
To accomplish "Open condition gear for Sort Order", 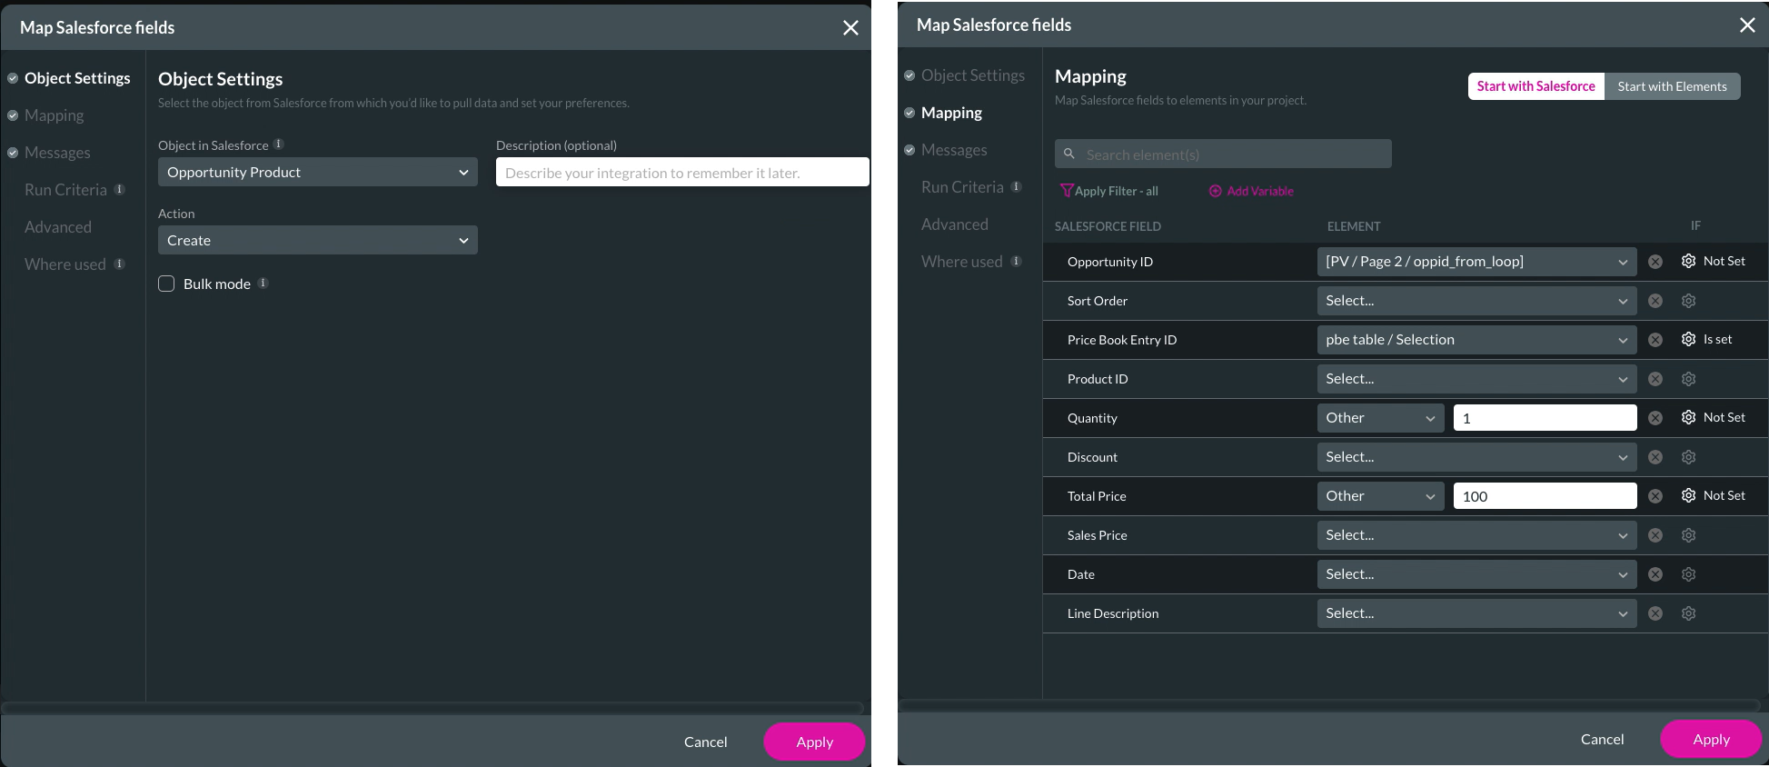I will coord(1688,301).
